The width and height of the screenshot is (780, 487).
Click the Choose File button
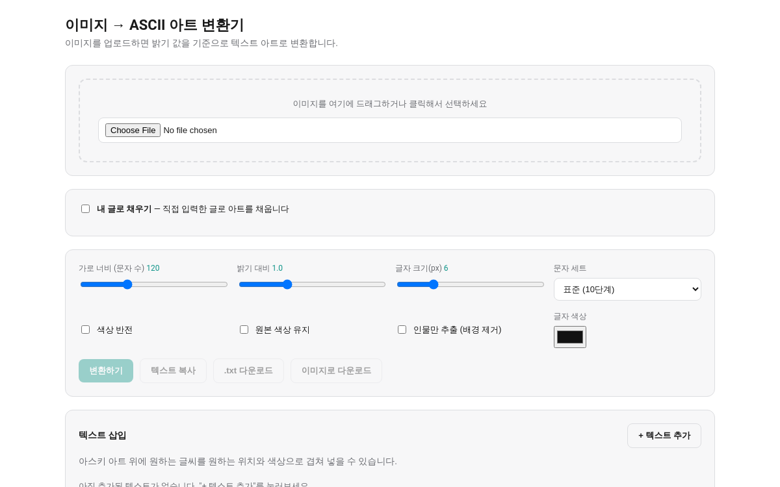133,130
